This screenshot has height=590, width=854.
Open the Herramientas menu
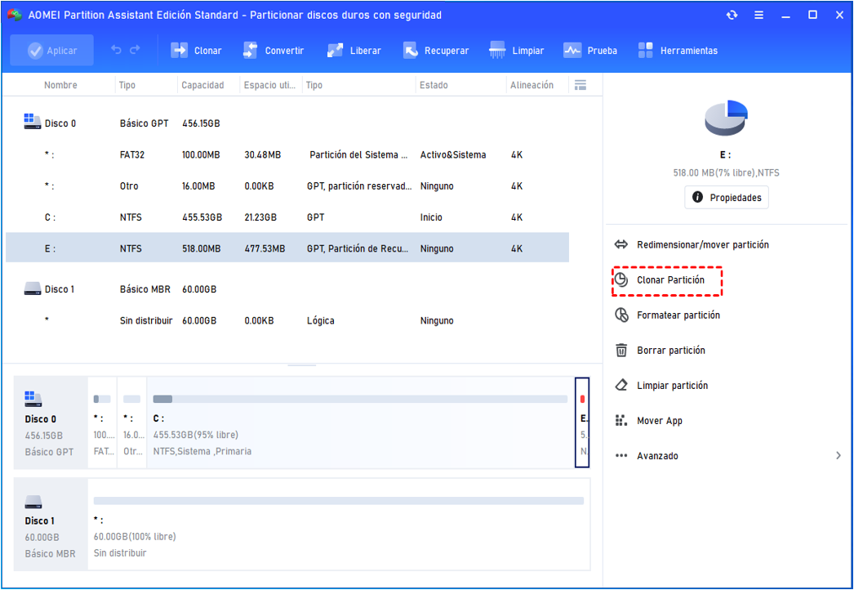click(678, 50)
